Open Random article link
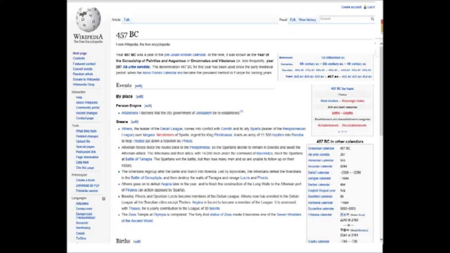This screenshot has width=450, height=253. 83,74
